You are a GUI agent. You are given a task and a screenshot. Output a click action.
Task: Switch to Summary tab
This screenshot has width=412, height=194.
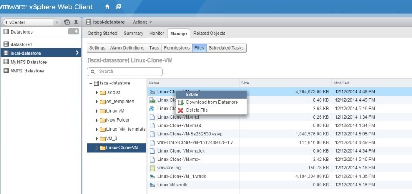pos(133,33)
